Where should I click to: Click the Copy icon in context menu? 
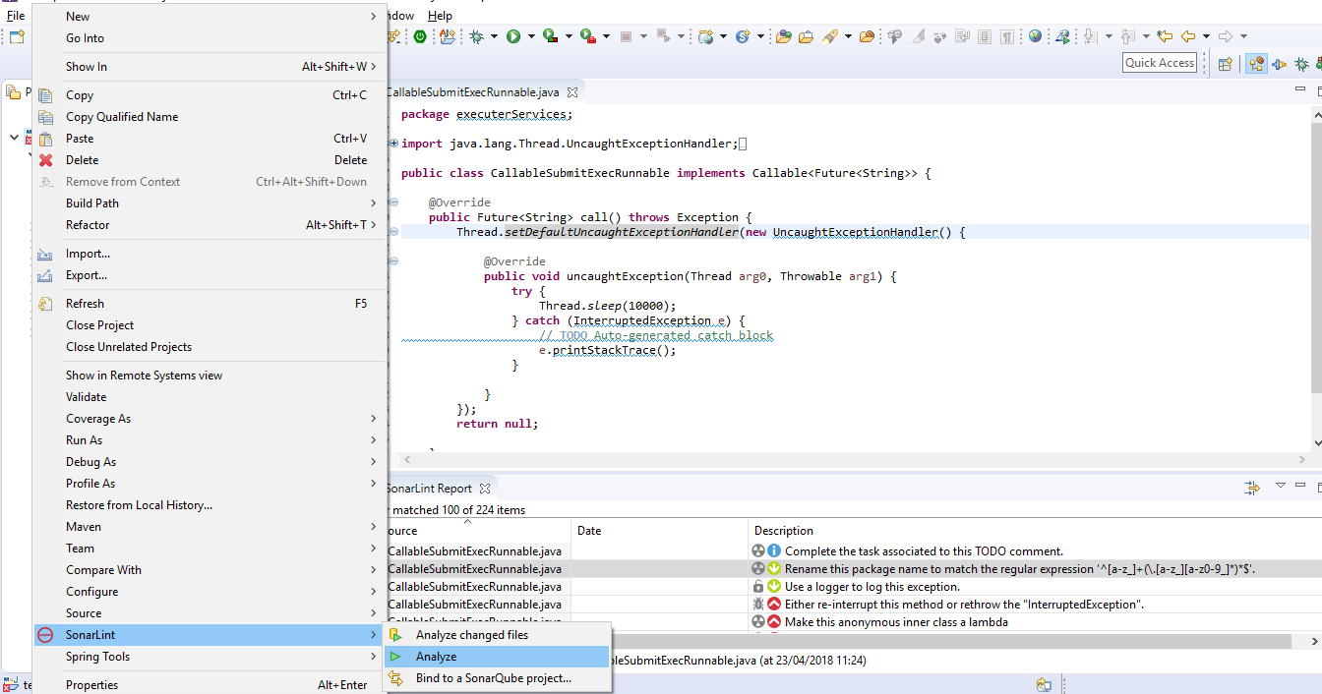click(45, 95)
